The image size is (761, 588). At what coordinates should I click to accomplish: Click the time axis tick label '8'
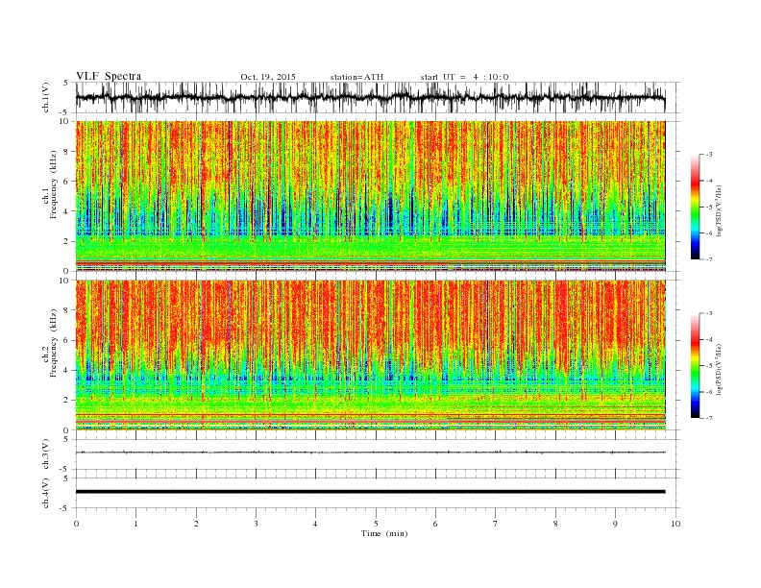[555, 524]
